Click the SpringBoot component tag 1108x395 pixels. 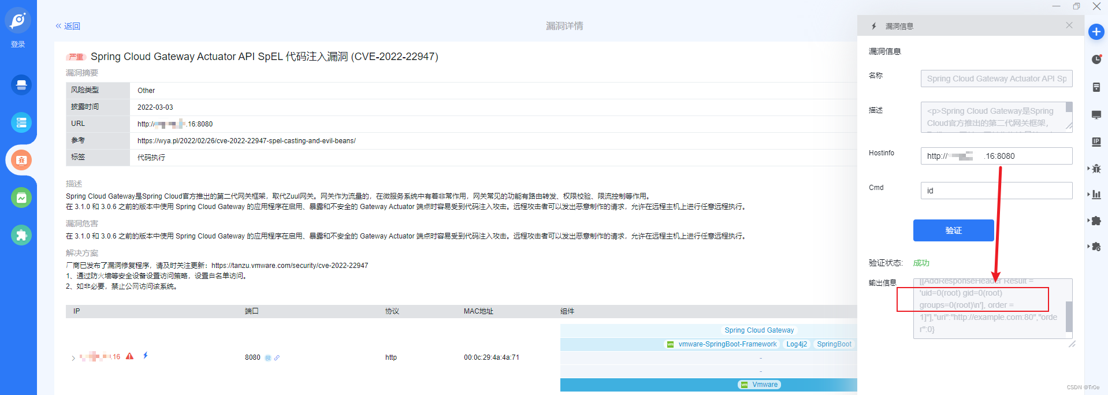coord(834,344)
